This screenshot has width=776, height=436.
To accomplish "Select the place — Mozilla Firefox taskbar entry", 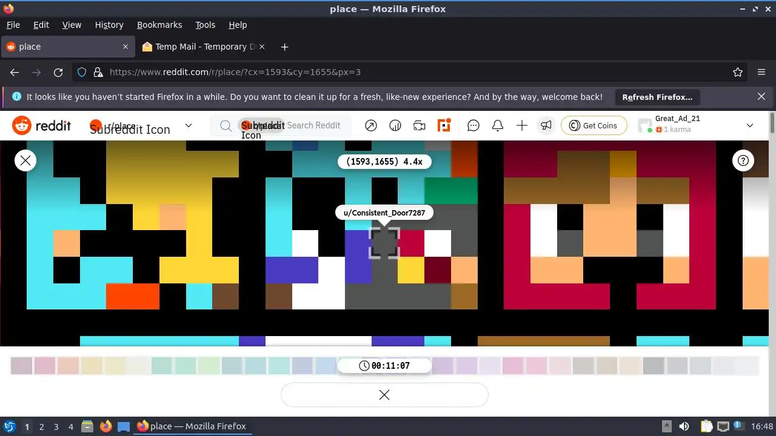I will click(x=192, y=426).
